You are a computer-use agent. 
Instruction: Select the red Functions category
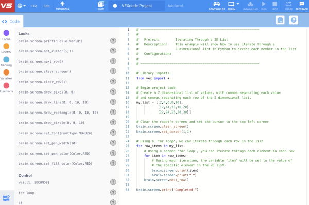point(6,88)
